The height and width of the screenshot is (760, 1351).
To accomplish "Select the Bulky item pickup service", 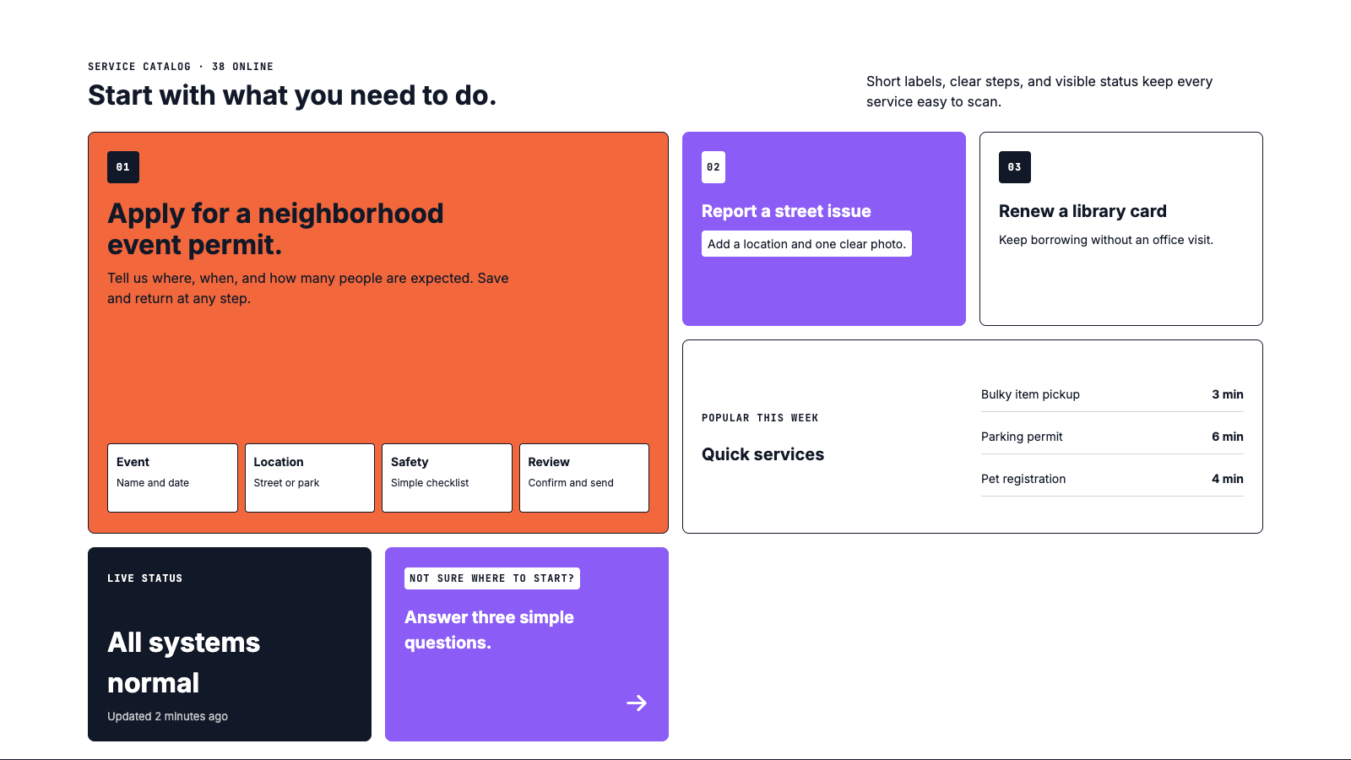I will [x=1112, y=394].
